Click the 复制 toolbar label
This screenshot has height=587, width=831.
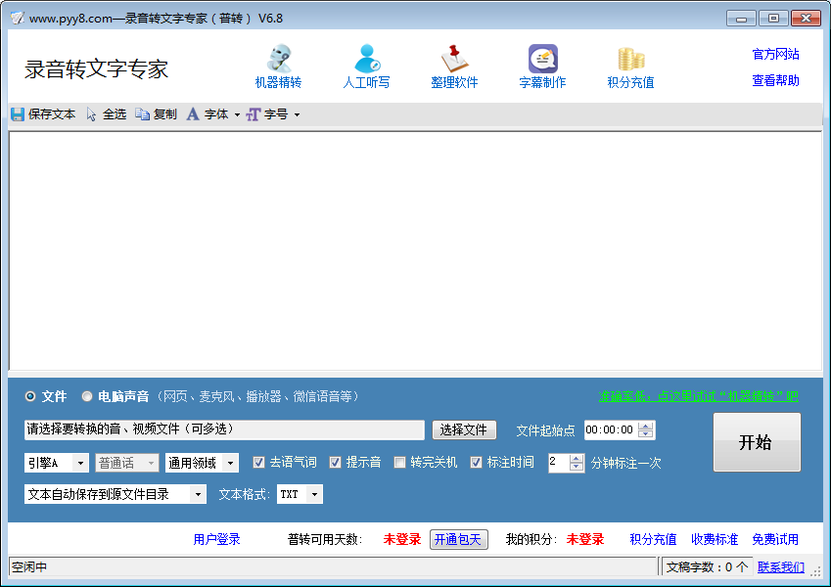pyautogui.click(x=164, y=114)
